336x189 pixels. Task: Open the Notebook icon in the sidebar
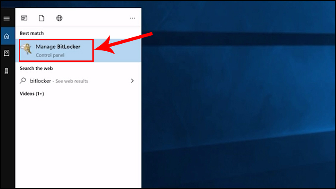click(x=7, y=53)
